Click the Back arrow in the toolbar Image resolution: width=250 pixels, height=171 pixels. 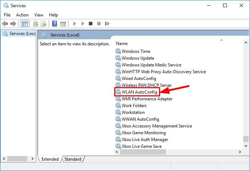point(5,24)
